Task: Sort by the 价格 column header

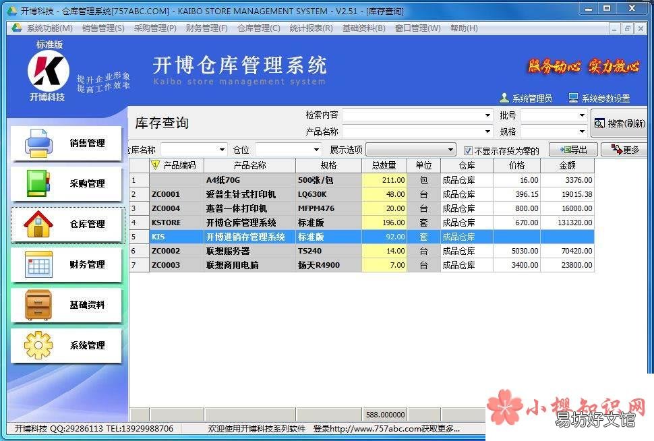Action: (x=516, y=165)
